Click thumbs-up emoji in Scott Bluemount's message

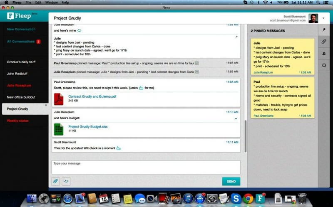(119, 148)
